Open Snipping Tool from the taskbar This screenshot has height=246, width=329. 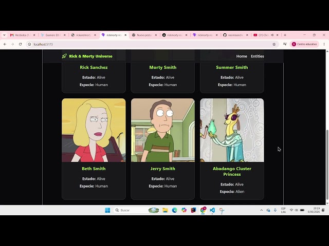222,210
